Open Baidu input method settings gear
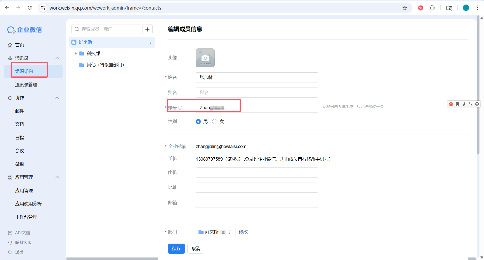Image resolution: width=484 pixels, height=260 pixels. pos(477,104)
